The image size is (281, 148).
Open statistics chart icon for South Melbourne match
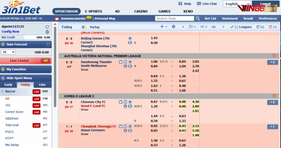click(x=125, y=66)
